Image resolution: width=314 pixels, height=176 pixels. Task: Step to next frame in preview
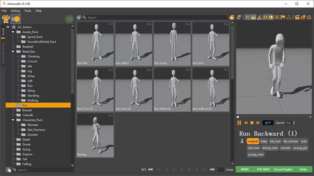coord(258,123)
